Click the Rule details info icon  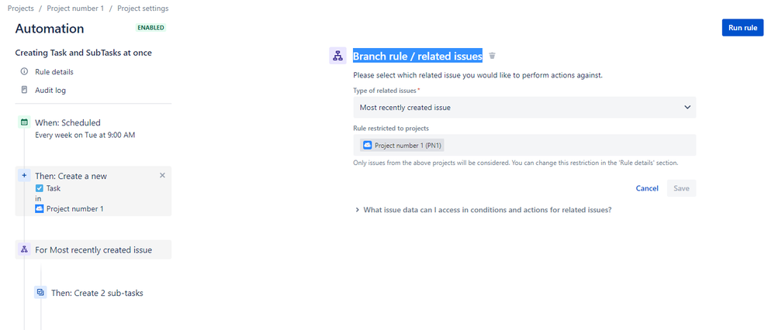pyautogui.click(x=24, y=71)
